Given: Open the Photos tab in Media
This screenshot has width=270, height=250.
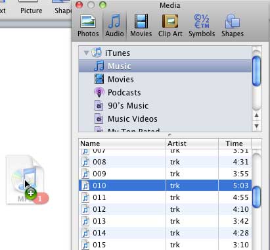Looking at the screenshot, I should 88,25.
